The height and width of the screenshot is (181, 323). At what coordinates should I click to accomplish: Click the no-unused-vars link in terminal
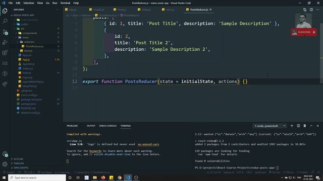(x=148, y=144)
